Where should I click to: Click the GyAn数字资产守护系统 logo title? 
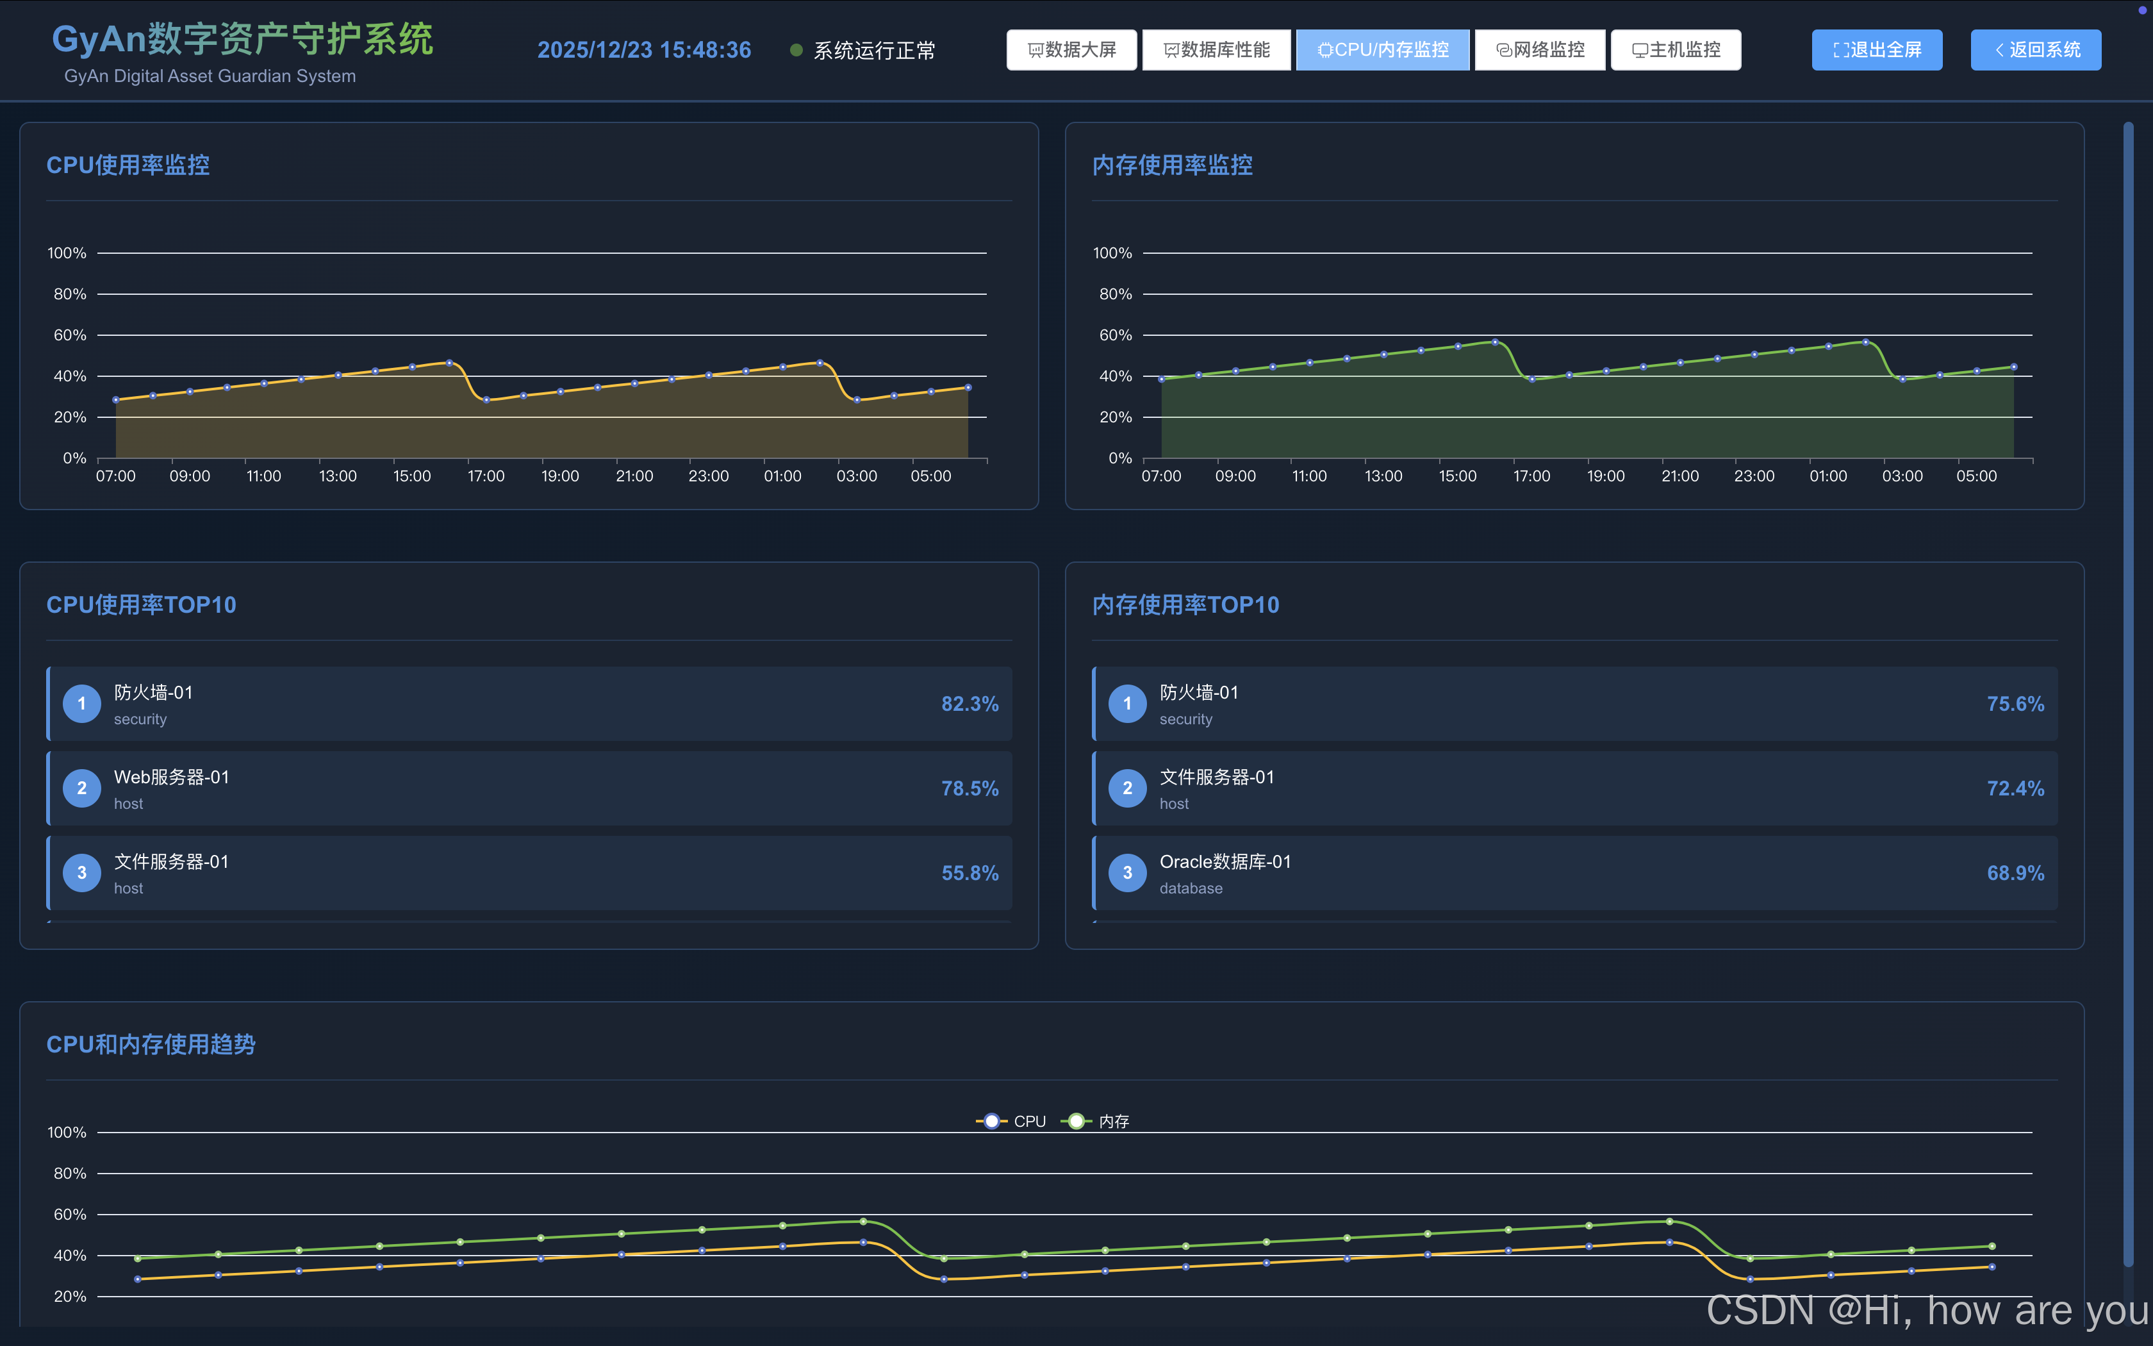click(242, 40)
